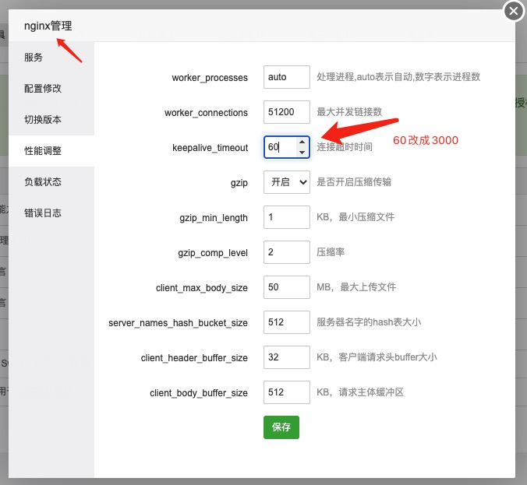Select the 性能调整 tab
Screen dimensions: 527x485
pyautogui.click(x=51, y=151)
